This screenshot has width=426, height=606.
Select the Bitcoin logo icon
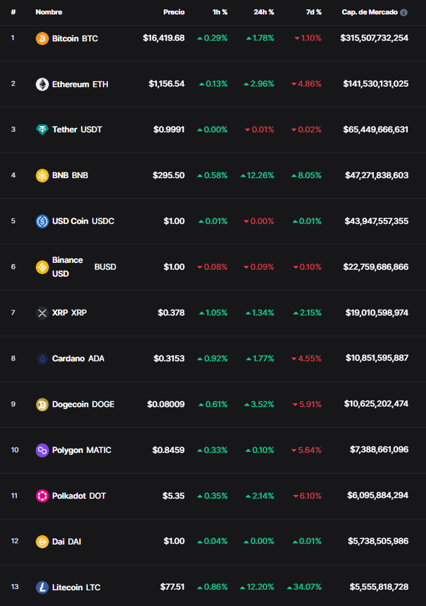tap(42, 39)
